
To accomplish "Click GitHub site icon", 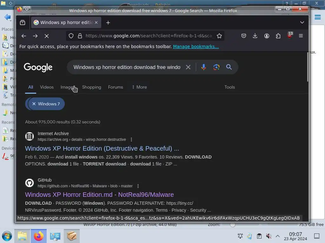I will (30, 183).
